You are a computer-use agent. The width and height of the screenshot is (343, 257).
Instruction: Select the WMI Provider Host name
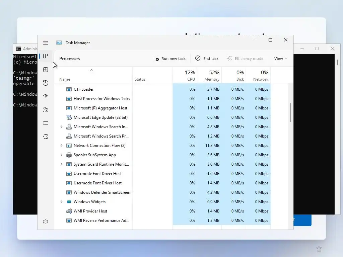click(90, 211)
